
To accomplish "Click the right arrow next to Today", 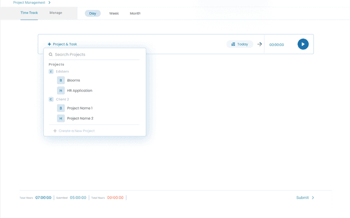I will click(259, 44).
